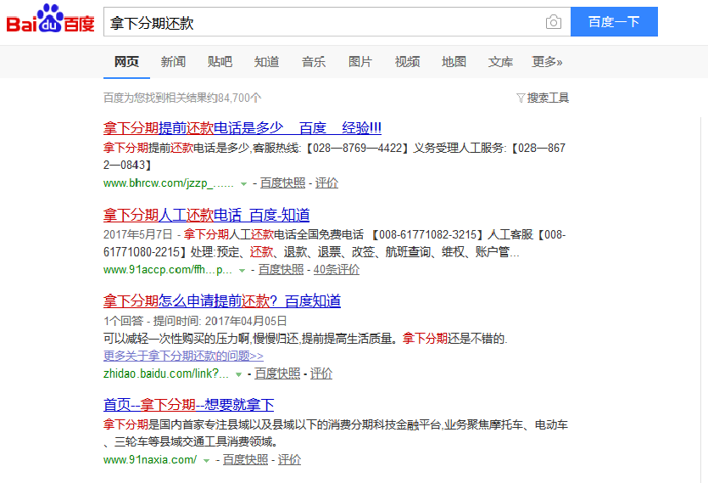This screenshot has width=708, height=483.
Task: Expand the 更多» menu
Action: (x=547, y=61)
